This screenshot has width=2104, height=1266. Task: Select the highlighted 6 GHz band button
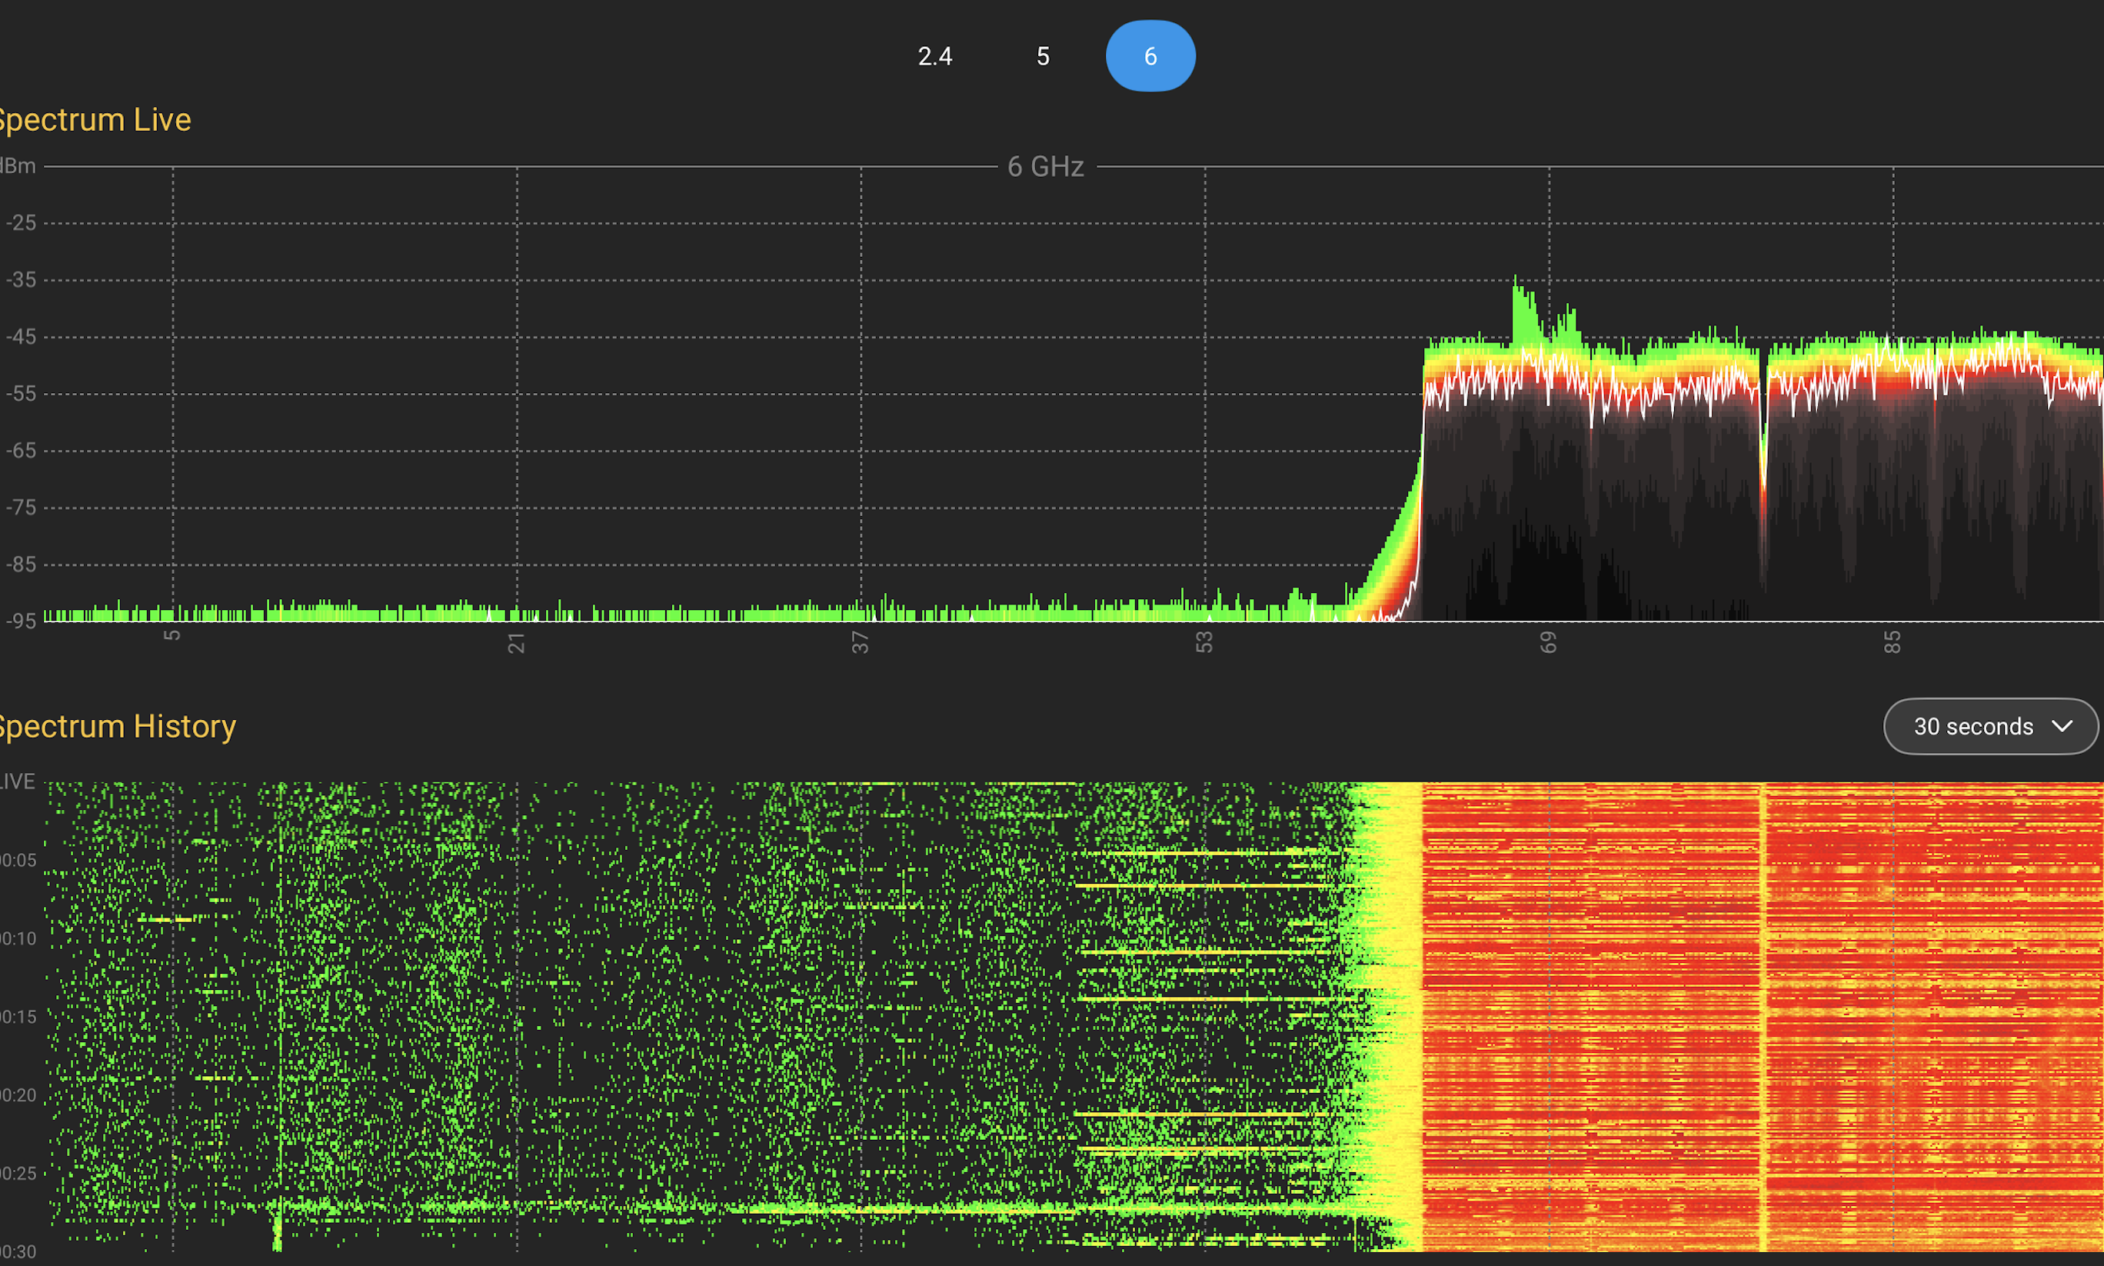1150,56
